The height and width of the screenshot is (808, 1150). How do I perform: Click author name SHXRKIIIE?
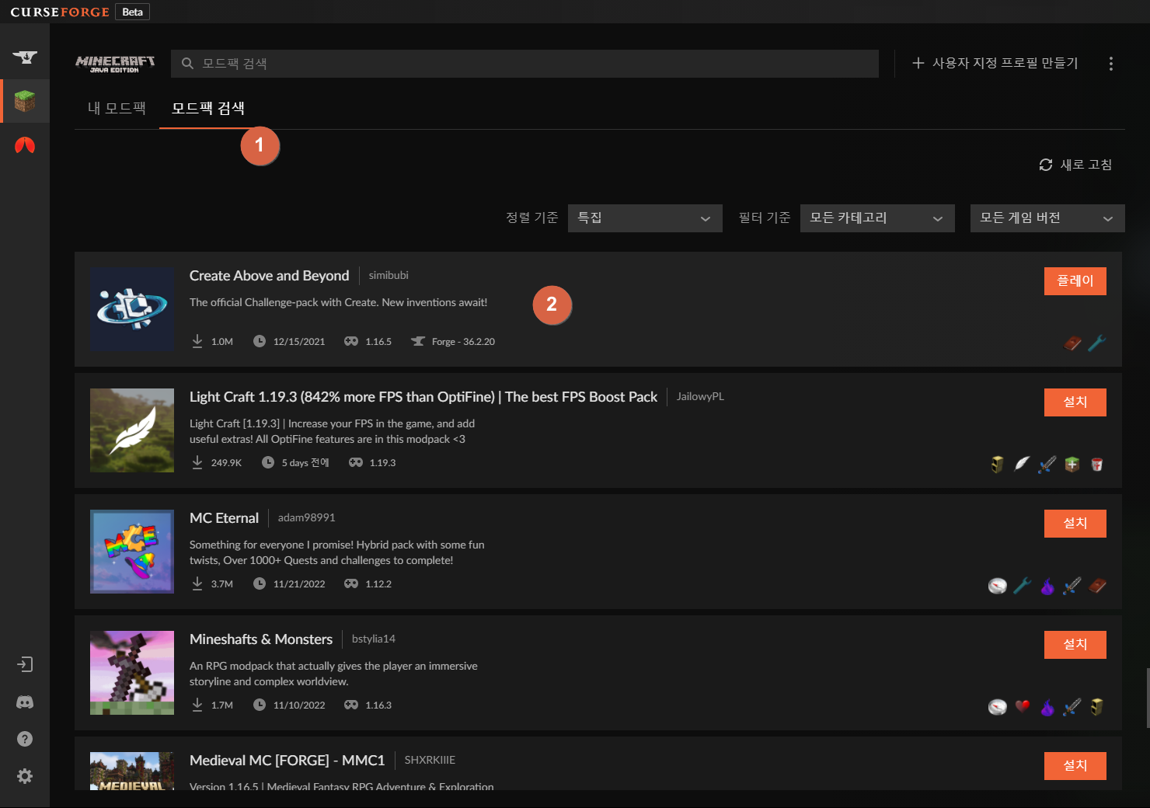(430, 760)
